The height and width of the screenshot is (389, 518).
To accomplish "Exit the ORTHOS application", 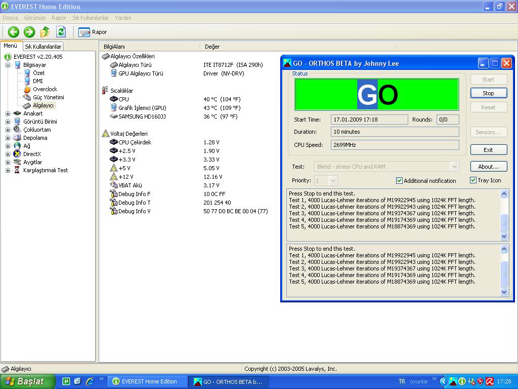I will click(489, 150).
